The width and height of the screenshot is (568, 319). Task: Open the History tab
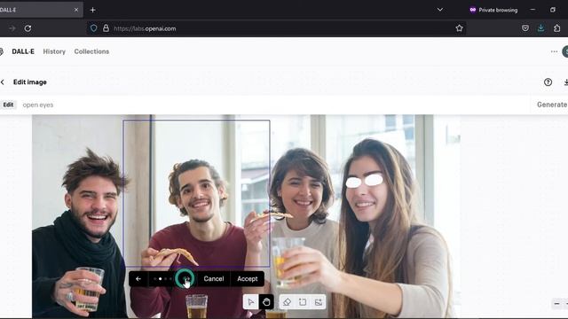coord(54,51)
